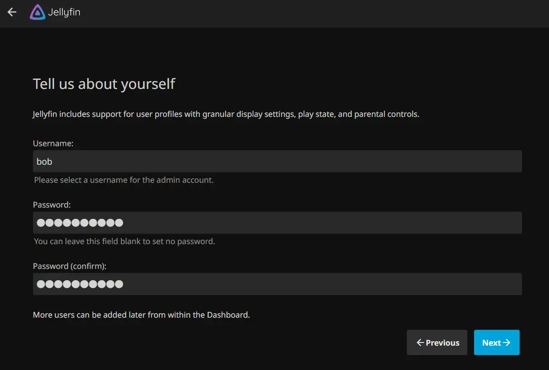The height and width of the screenshot is (370, 549).
Task: Click the admin account username hint text
Action: 124,180
